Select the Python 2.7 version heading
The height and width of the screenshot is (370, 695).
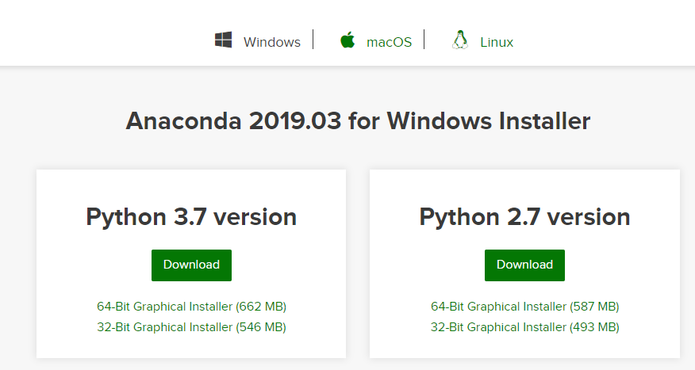524,217
